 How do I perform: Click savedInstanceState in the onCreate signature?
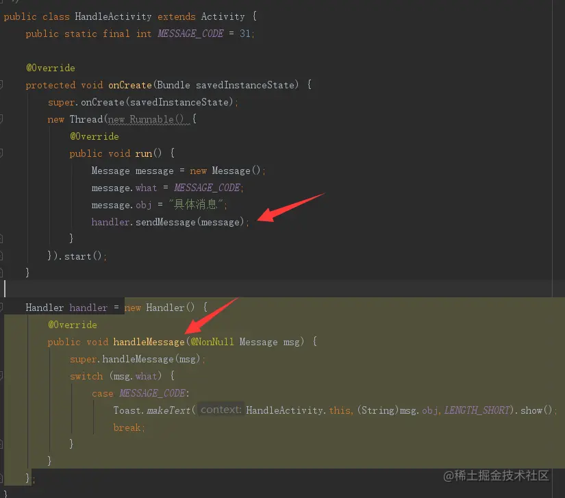(245, 85)
